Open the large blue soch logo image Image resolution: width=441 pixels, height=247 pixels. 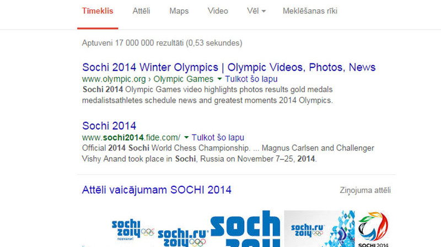pos(245,229)
